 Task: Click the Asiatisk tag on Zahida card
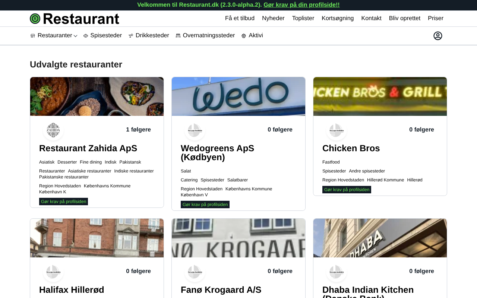click(x=47, y=162)
